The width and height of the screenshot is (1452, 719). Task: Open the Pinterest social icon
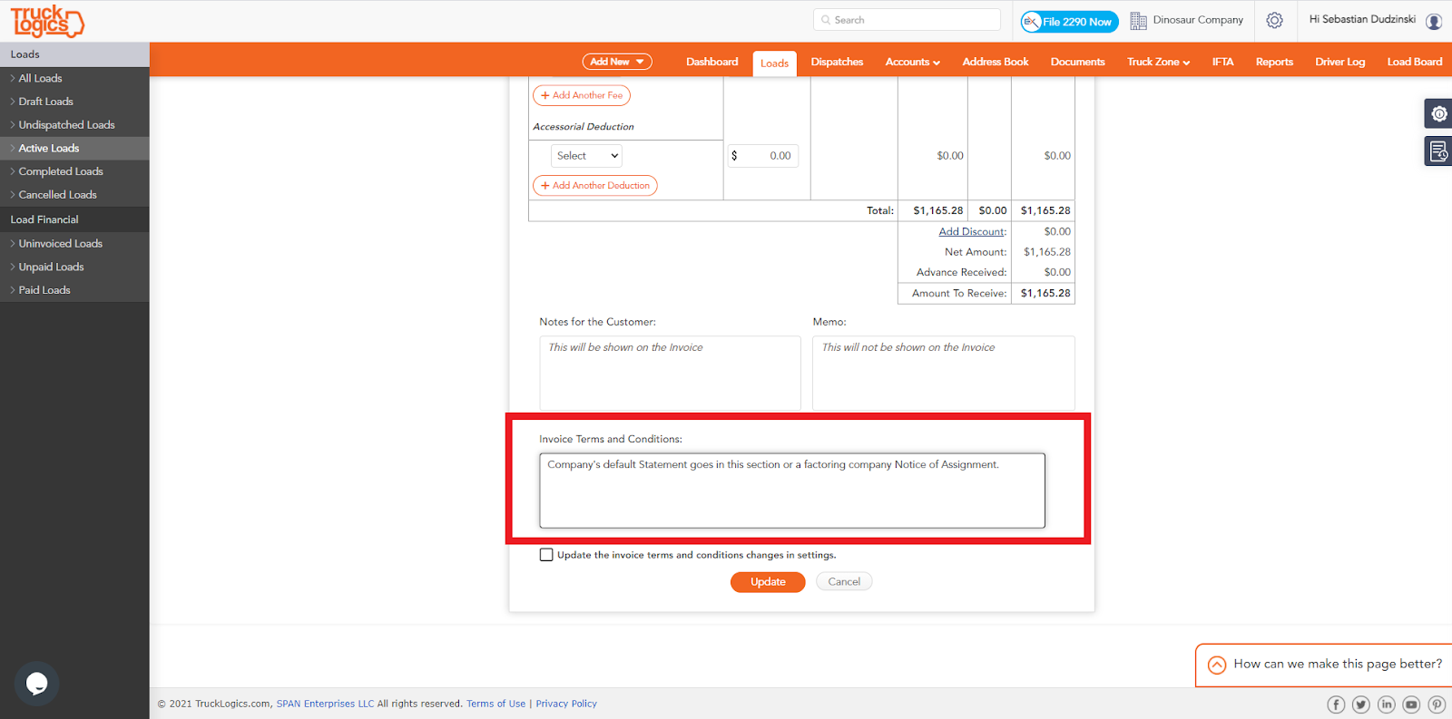coord(1437,704)
